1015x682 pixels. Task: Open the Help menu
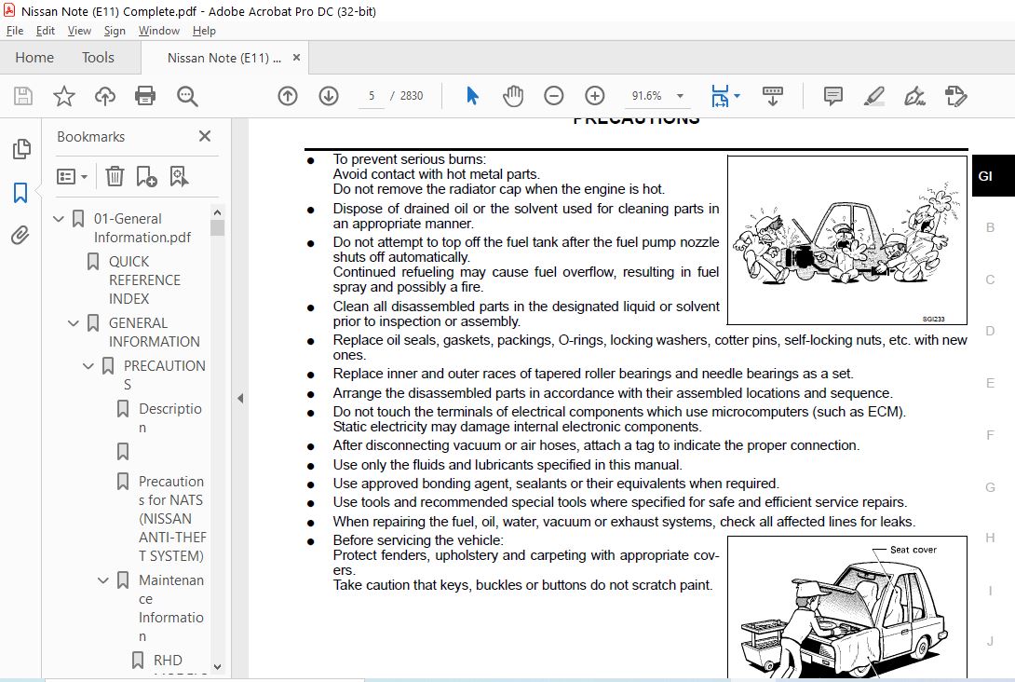[x=204, y=31]
